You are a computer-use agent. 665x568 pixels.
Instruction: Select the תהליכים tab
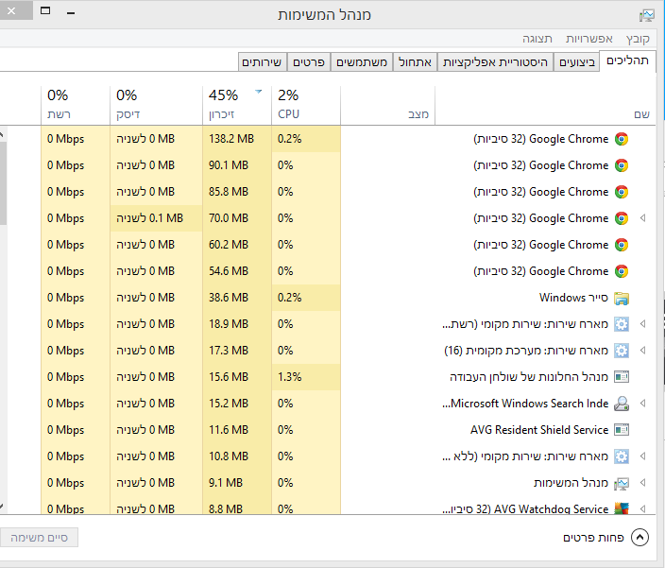tap(627, 61)
